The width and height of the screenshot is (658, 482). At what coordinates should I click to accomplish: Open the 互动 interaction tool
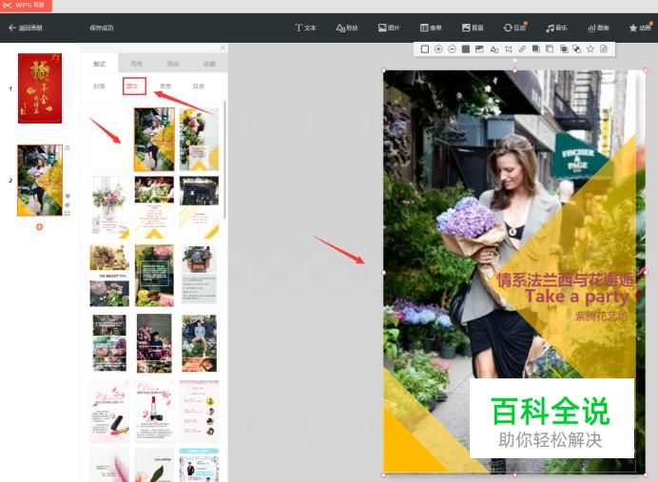pyautogui.click(x=515, y=28)
